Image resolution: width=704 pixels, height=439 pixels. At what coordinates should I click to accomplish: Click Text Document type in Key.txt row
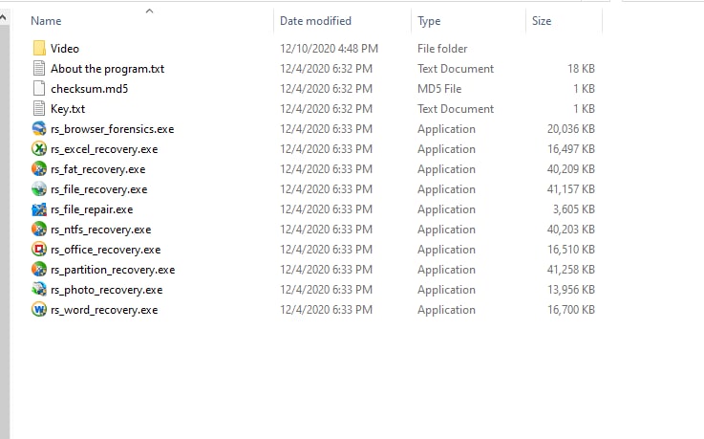point(456,109)
